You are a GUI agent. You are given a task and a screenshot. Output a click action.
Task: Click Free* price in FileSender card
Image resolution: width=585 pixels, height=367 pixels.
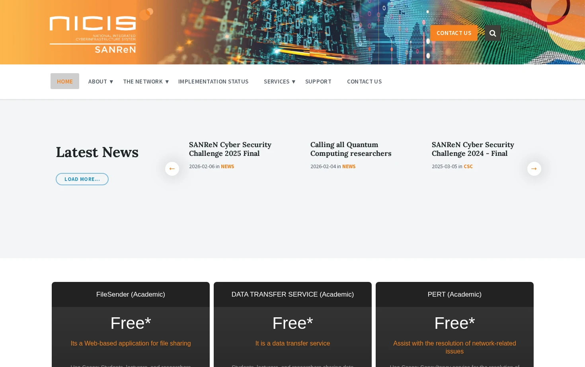(x=131, y=323)
